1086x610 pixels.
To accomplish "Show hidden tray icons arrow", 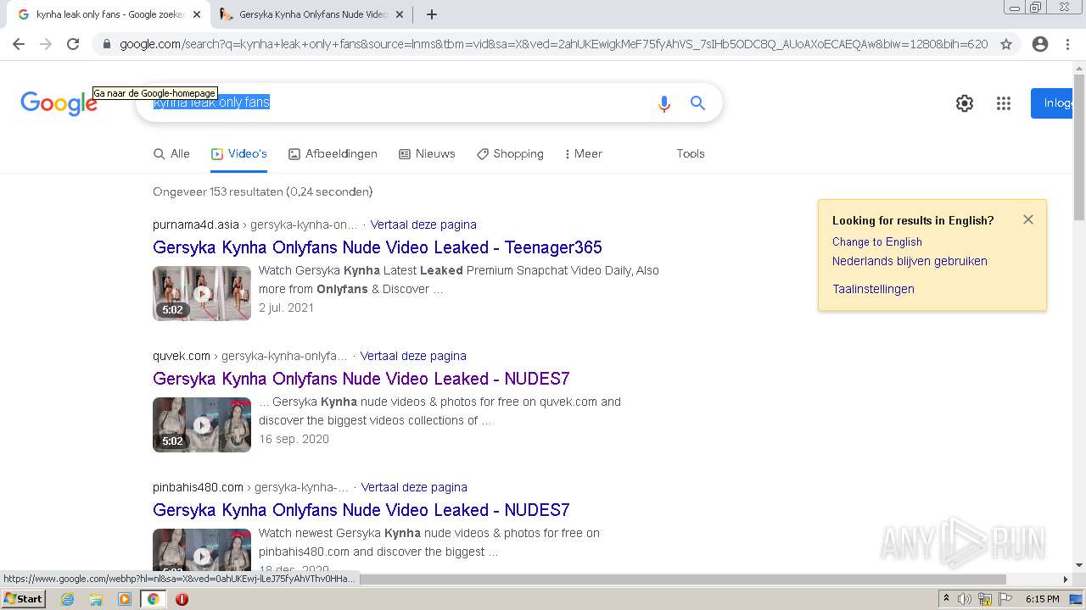I will pos(946,599).
